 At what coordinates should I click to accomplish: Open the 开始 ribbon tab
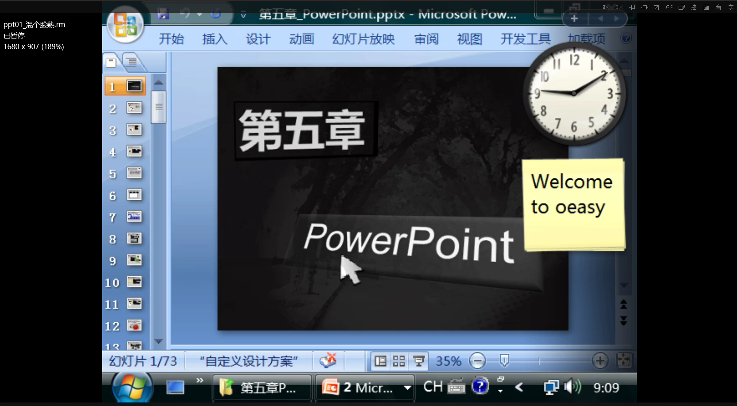(x=171, y=39)
